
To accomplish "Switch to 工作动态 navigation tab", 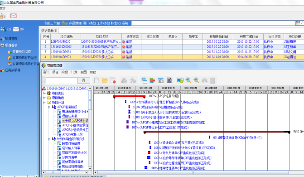I will point(103,23).
